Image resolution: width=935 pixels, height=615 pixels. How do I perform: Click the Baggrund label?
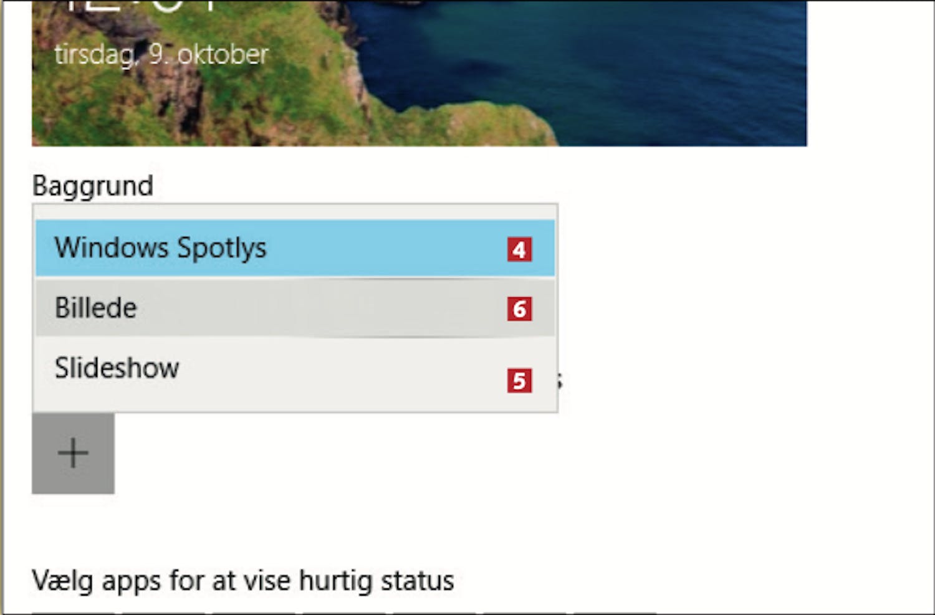tap(93, 186)
